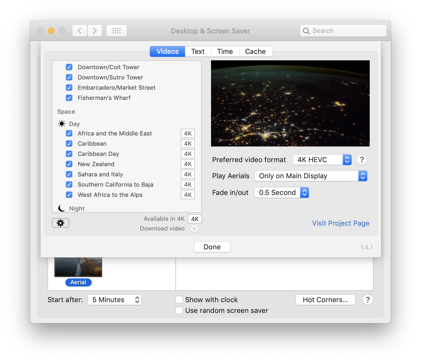Click 4K badge for Southern California to Baja
The height and width of the screenshot is (363, 421).
pos(188,185)
